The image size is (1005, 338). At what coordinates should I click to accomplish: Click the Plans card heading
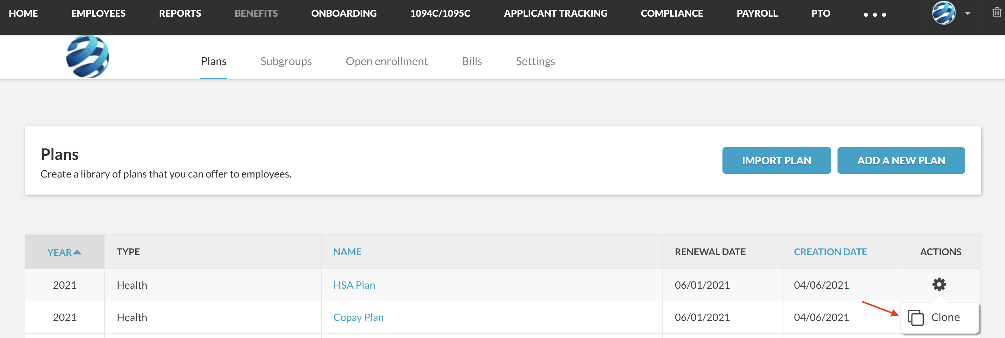(x=59, y=154)
